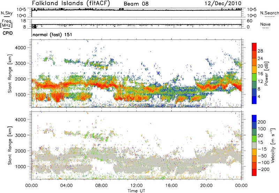Select the "Time UT" axis title
This screenshot has height=193, width=279.
tap(136, 191)
